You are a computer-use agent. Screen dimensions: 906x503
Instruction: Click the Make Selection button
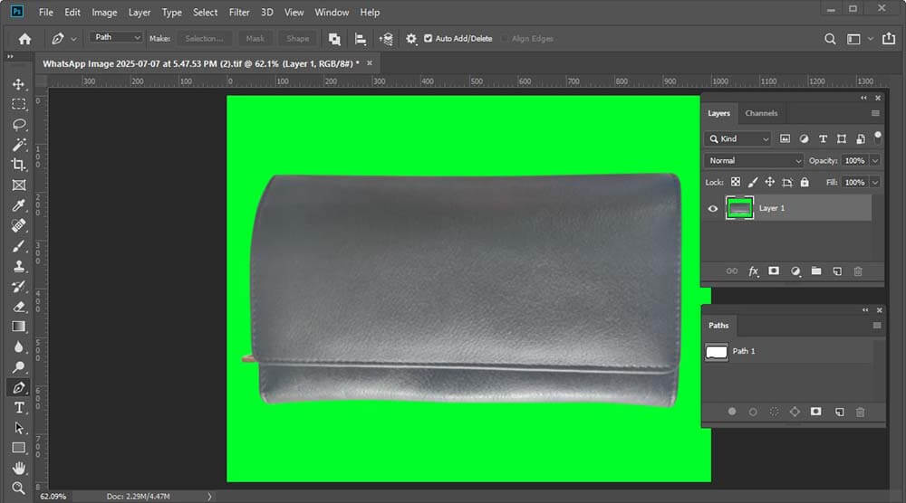pos(204,39)
